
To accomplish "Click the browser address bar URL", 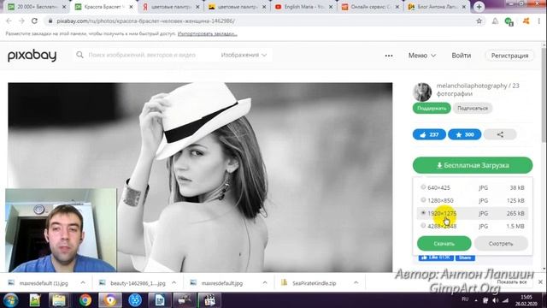I will tap(146, 21).
